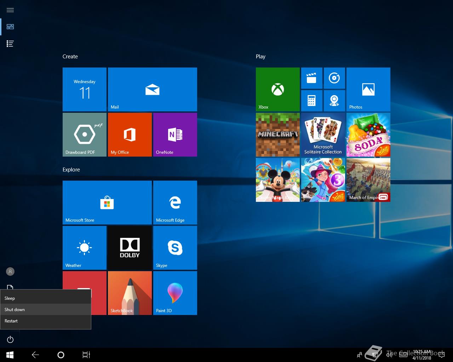Open the Action Center notification icon
453x362 pixels.
click(x=441, y=355)
